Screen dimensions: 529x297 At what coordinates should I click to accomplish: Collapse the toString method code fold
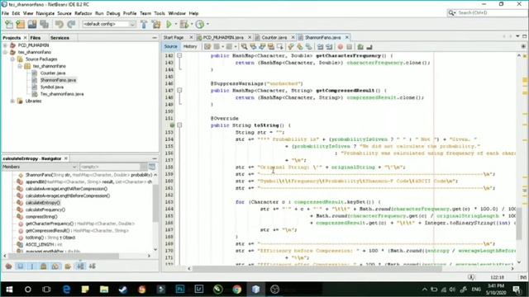point(179,125)
